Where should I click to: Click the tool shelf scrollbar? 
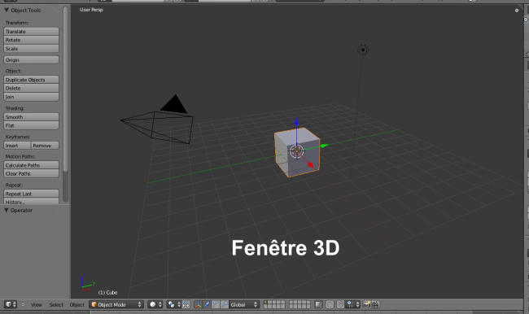[65, 89]
